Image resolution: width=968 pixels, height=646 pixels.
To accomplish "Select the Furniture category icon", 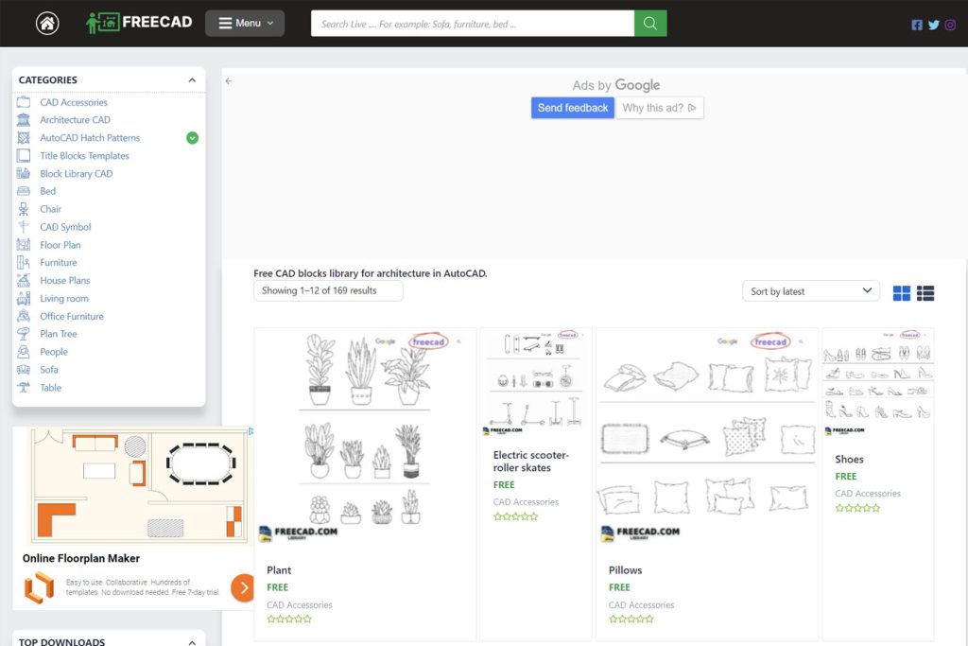I will tap(24, 263).
